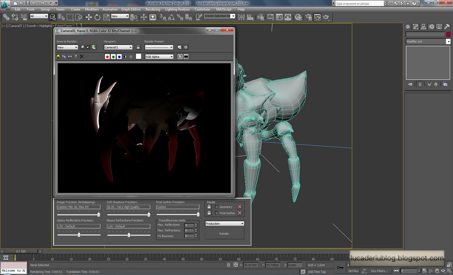453x275 pixels.
Task: Open the Modifiers menu
Action: tap(92, 9)
